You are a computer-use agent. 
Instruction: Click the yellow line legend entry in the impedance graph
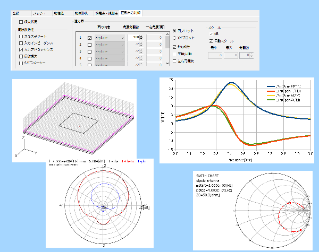tap(283, 95)
